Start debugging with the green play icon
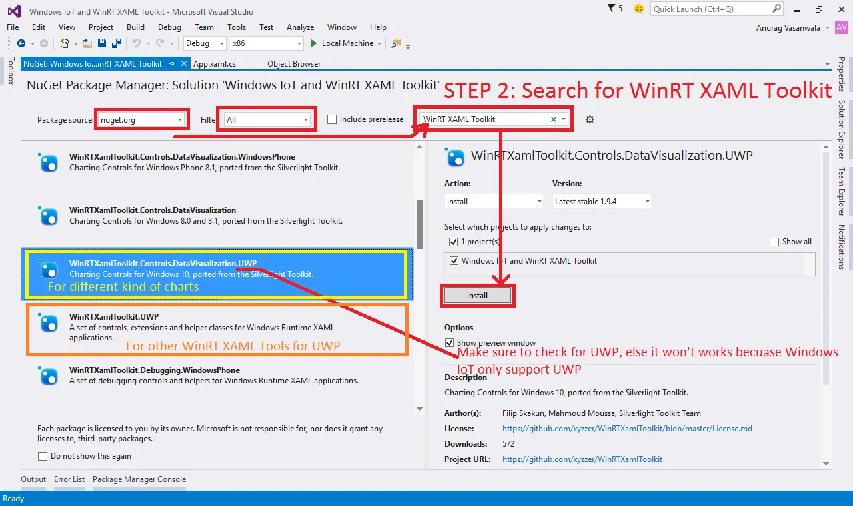This screenshot has width=853, height=506. (314, 43)
